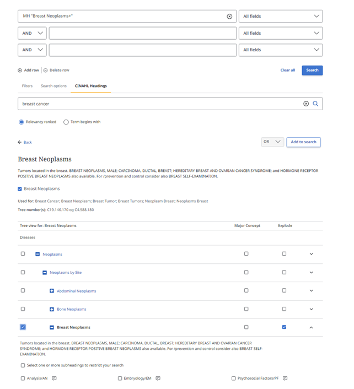Select the Term begins with radio button
Image resolution: width=354 pixels, height=389 pixels.
66,122
